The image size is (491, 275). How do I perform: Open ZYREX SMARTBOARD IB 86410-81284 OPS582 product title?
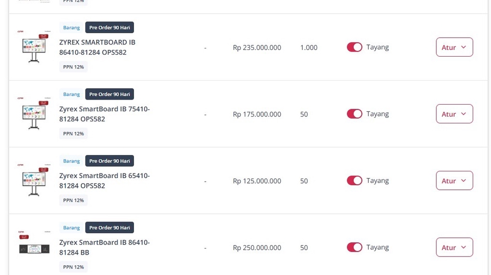97,47
